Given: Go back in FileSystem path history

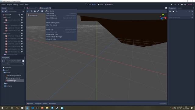Looking at the screenshot, I should (x=2, y=61).
